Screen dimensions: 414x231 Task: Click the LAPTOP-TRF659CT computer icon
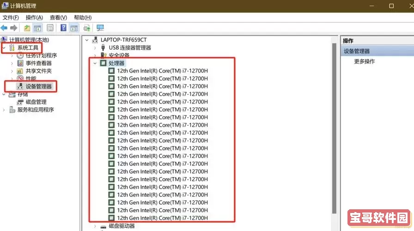pos(95,40)
